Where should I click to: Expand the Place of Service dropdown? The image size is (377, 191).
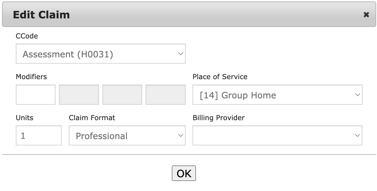277,95
